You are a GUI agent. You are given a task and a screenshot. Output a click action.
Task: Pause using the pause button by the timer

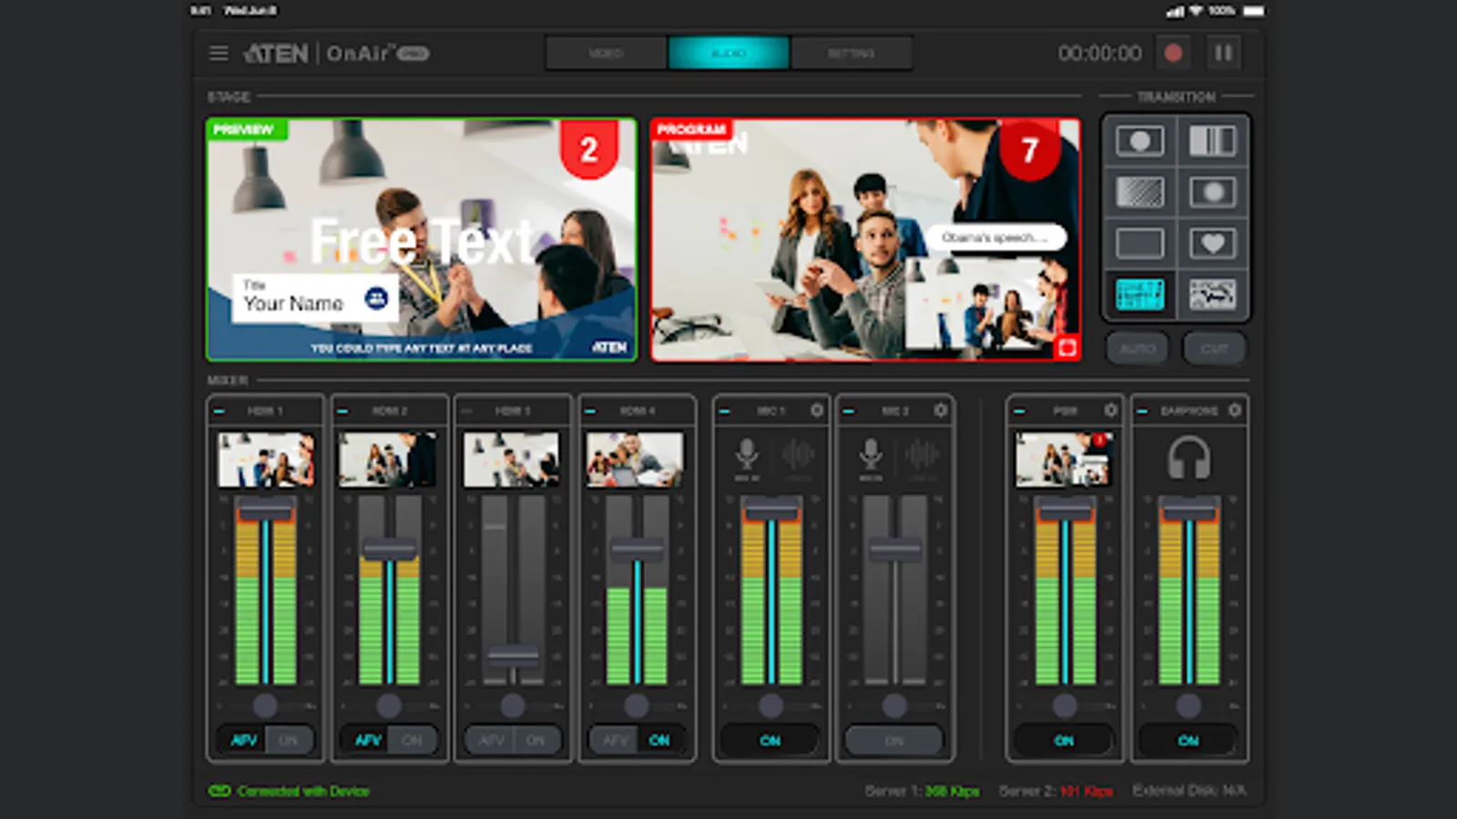tap(1224, 53)
